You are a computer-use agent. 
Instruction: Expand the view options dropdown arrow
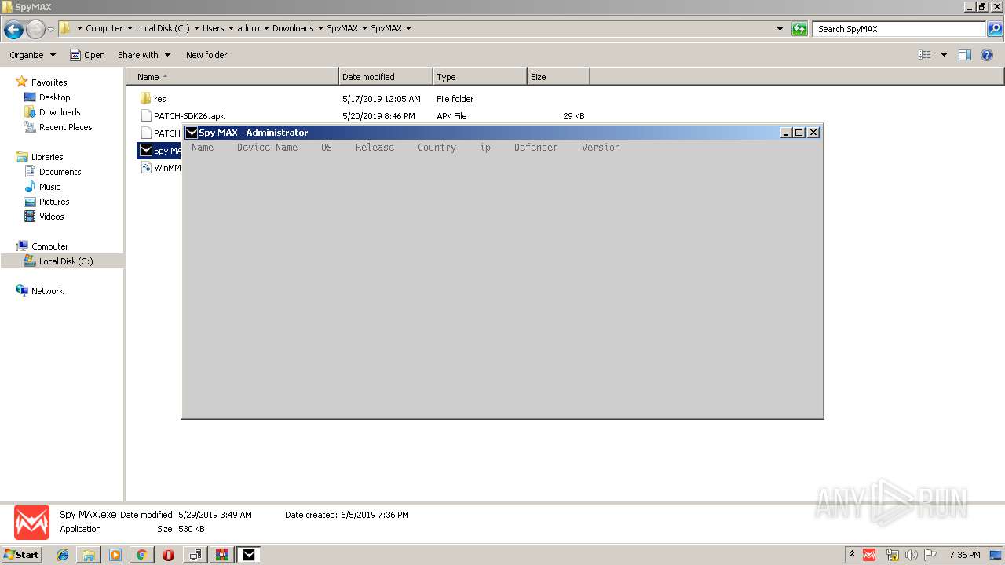pos(944,55)
